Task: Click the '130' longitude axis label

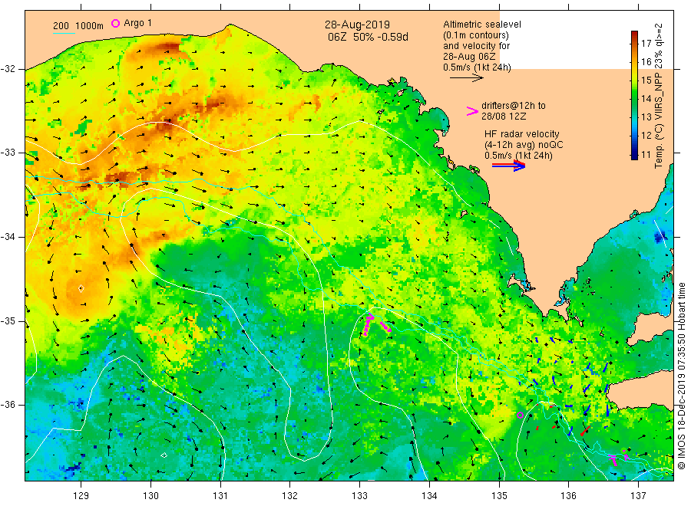Action: coord(150,496)
